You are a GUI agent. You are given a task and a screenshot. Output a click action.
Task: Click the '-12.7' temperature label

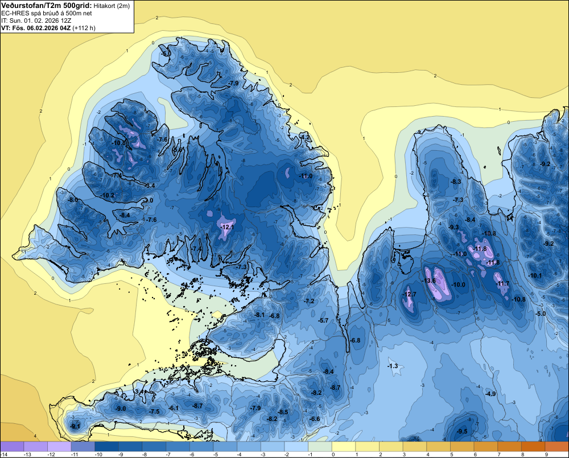coord(410,294)
